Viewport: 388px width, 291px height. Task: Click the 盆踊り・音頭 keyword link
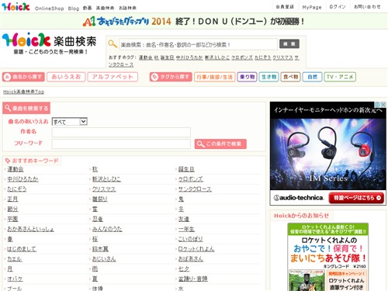click(x=193, y=279)
